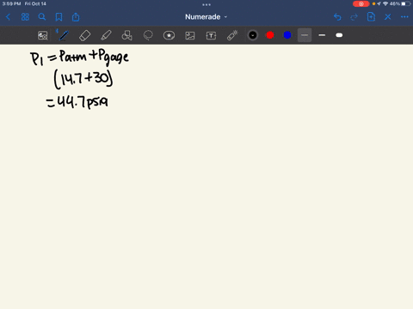Select the thickest stroke width
Image resolution: width=413 pixels, height=309 pixels.
click(339, 35)
